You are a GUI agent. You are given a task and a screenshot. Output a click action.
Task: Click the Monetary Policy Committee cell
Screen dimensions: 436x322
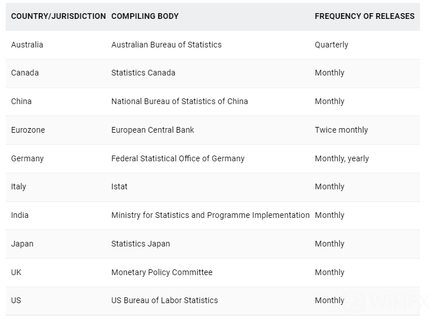[x=162, y=272]
